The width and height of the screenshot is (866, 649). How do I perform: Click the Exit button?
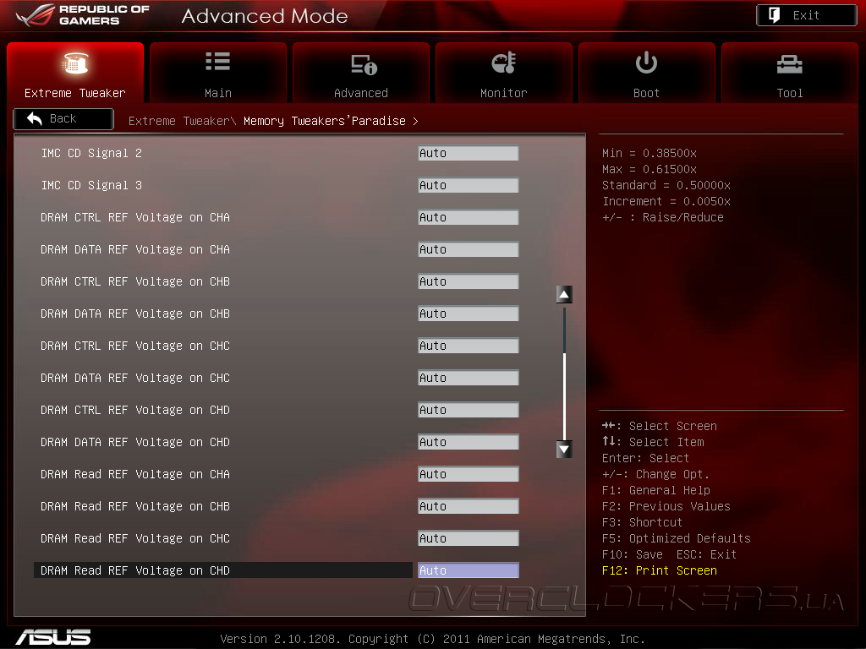806,15
